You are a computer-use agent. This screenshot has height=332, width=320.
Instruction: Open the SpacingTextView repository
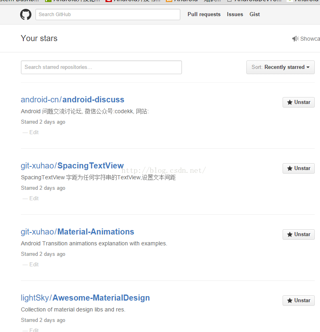(x=91, y=166)
